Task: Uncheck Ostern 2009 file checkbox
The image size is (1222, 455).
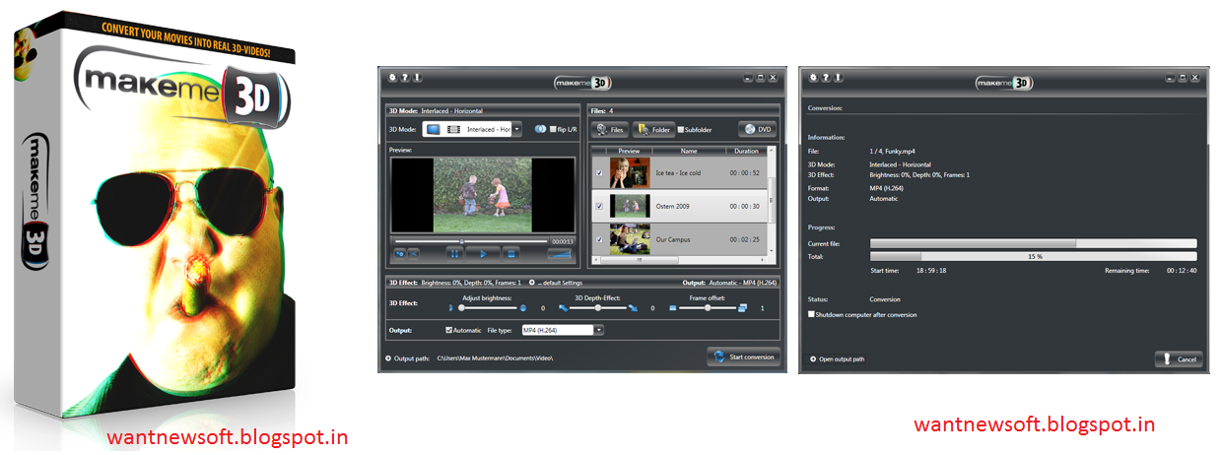Action: point(598,206)
